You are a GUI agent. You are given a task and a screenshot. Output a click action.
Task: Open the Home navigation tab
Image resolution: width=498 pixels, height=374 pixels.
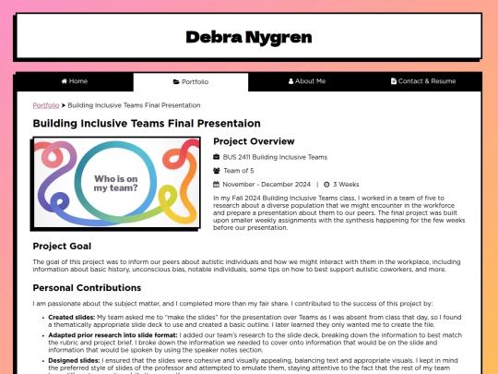pos(75,81)
